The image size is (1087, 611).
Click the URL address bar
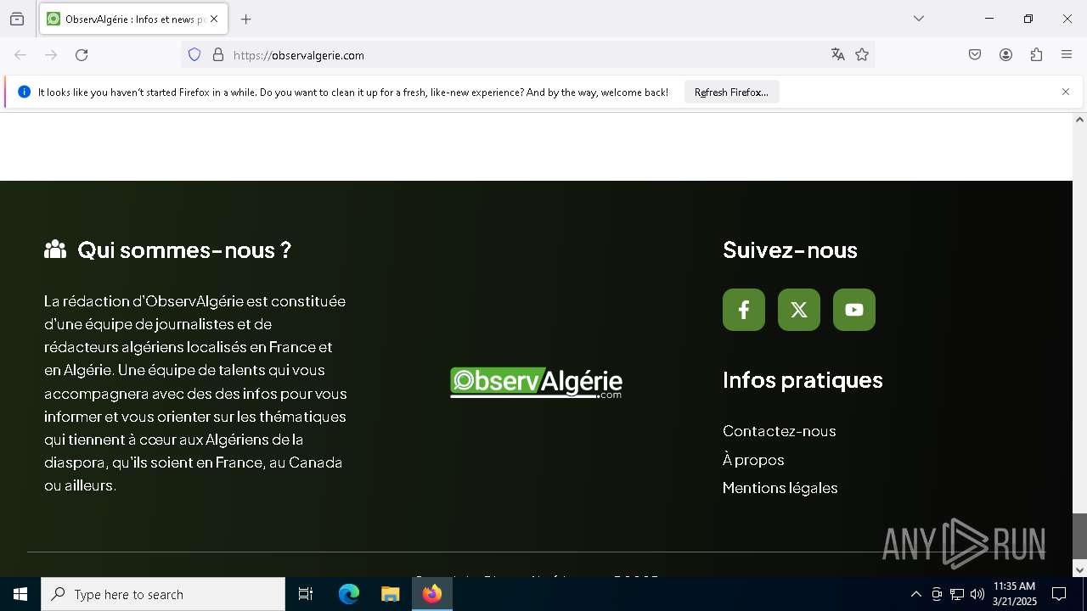point(527,55)
